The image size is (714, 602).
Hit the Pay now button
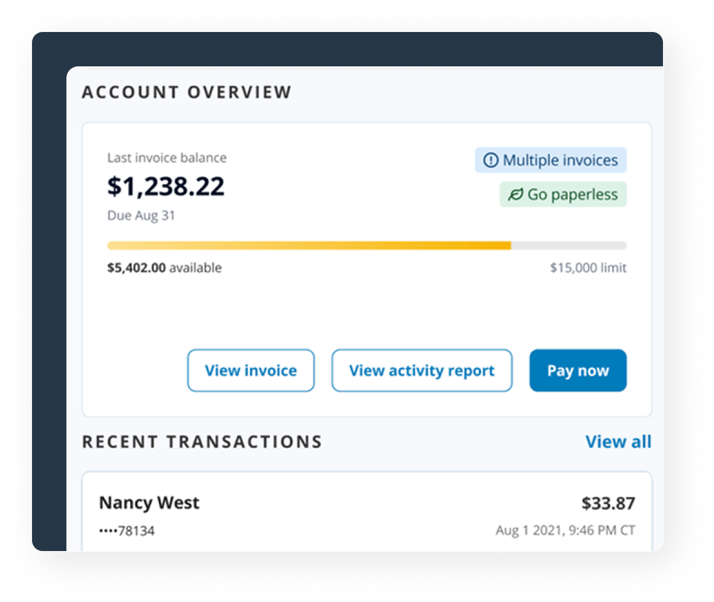[578, 371]
